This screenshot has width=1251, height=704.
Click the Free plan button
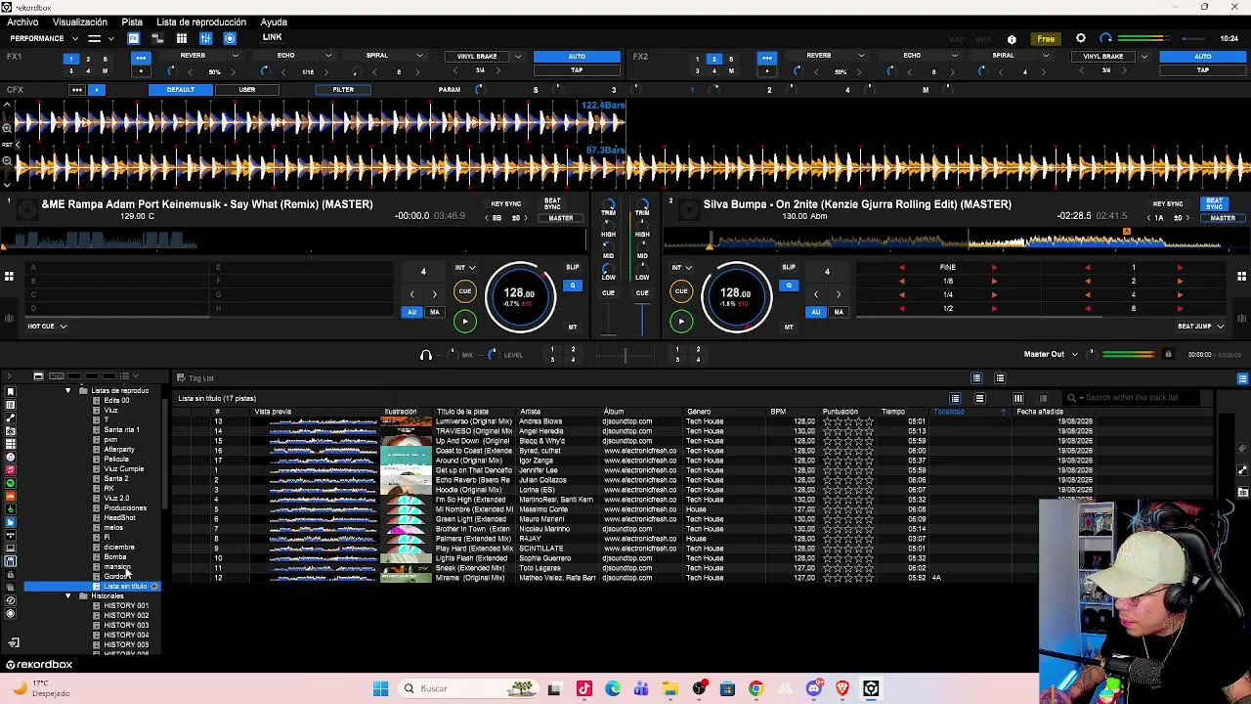tap(1046, 39)
